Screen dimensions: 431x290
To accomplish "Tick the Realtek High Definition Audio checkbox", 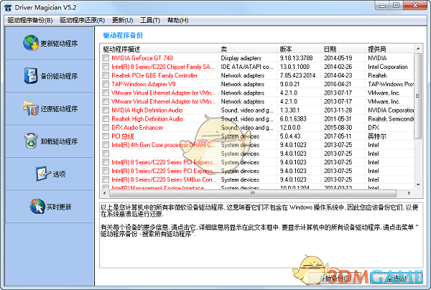I will coord(106,118).
